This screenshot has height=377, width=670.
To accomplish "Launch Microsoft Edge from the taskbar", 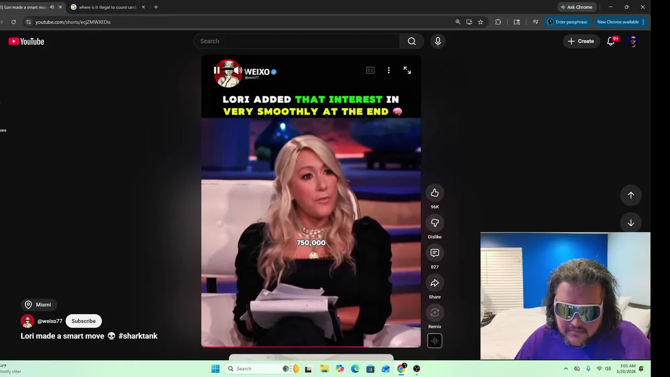I will [x=355, y=369].
